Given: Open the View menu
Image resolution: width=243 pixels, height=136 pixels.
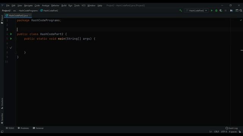Looking at the screenshot, I should (x=20, y=6).
